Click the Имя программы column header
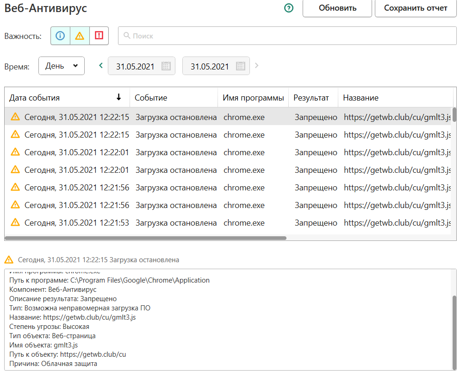Image resolution: width=460 pixels, height=372 pixels. point(253,98)
